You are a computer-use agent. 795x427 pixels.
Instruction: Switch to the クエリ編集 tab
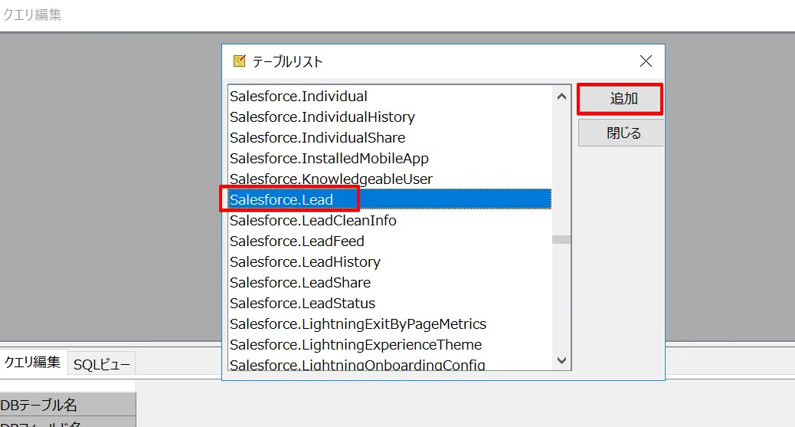32,363
